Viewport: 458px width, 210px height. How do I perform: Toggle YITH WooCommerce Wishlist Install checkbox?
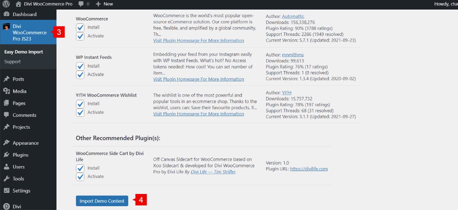[80, 104]
